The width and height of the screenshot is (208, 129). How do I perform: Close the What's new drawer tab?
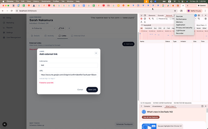pos(175,106)
